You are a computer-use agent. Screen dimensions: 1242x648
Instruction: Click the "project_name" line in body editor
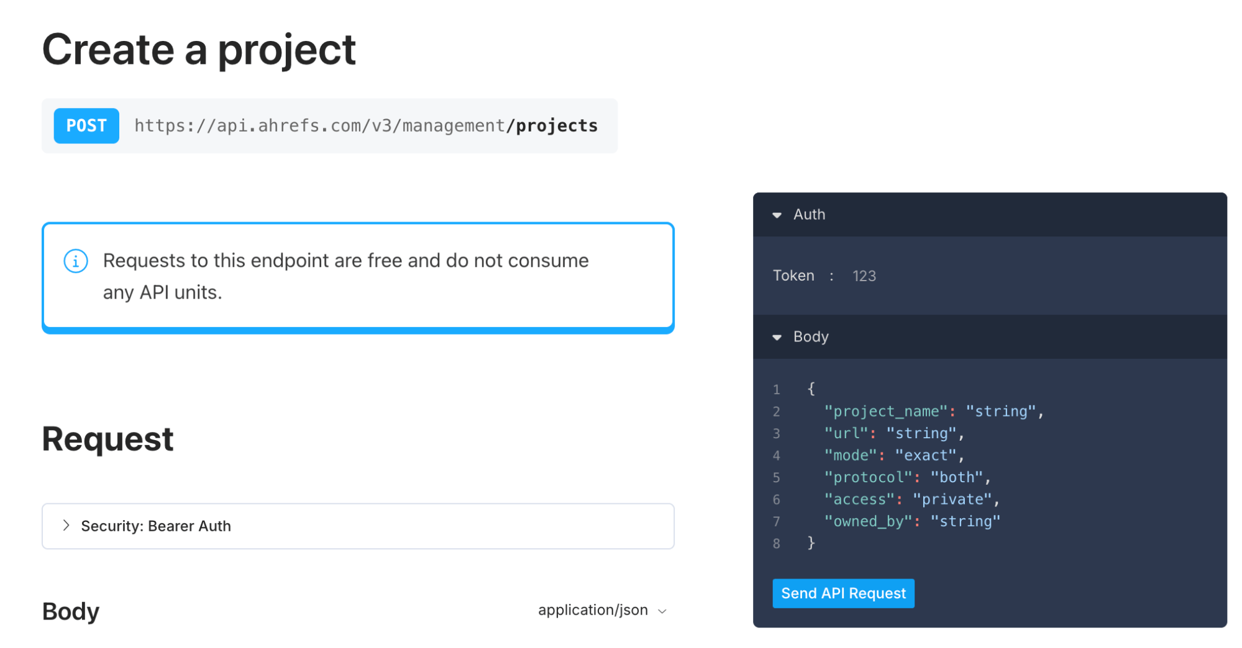[x=933, y=412]
